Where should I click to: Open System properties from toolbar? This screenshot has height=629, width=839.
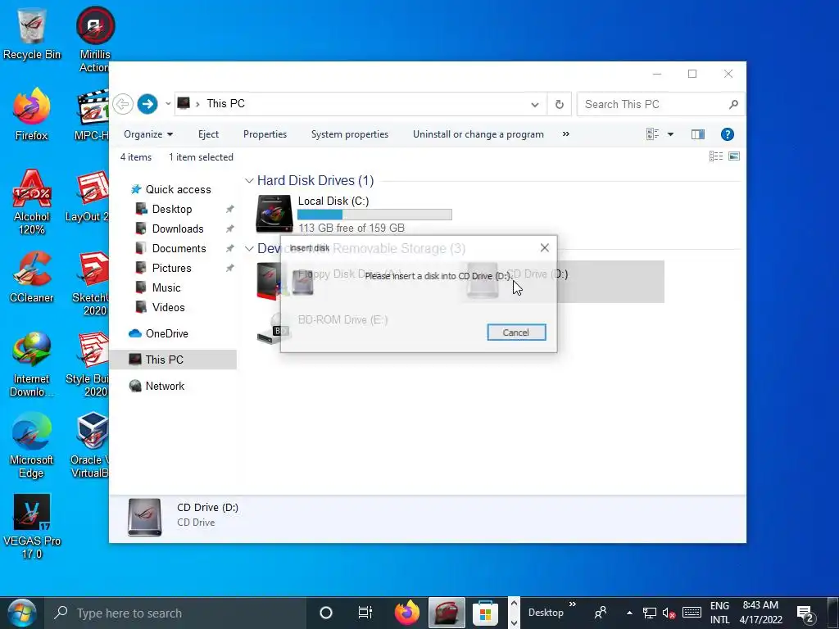click(350, 134)
